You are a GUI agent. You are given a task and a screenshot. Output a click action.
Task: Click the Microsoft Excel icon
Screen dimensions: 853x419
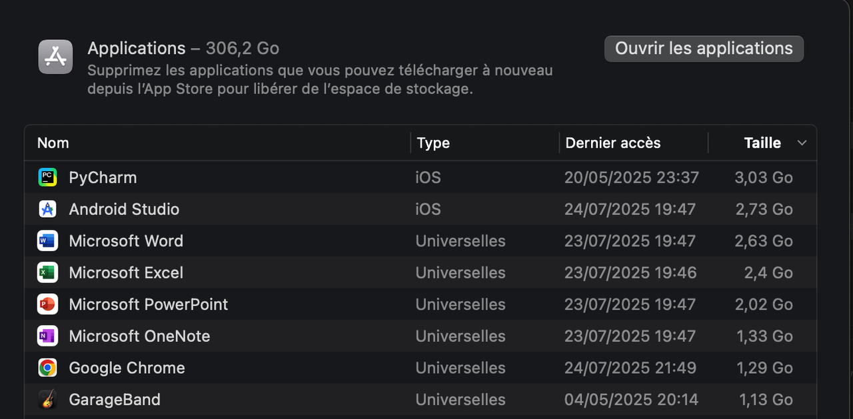click(47, 272)
